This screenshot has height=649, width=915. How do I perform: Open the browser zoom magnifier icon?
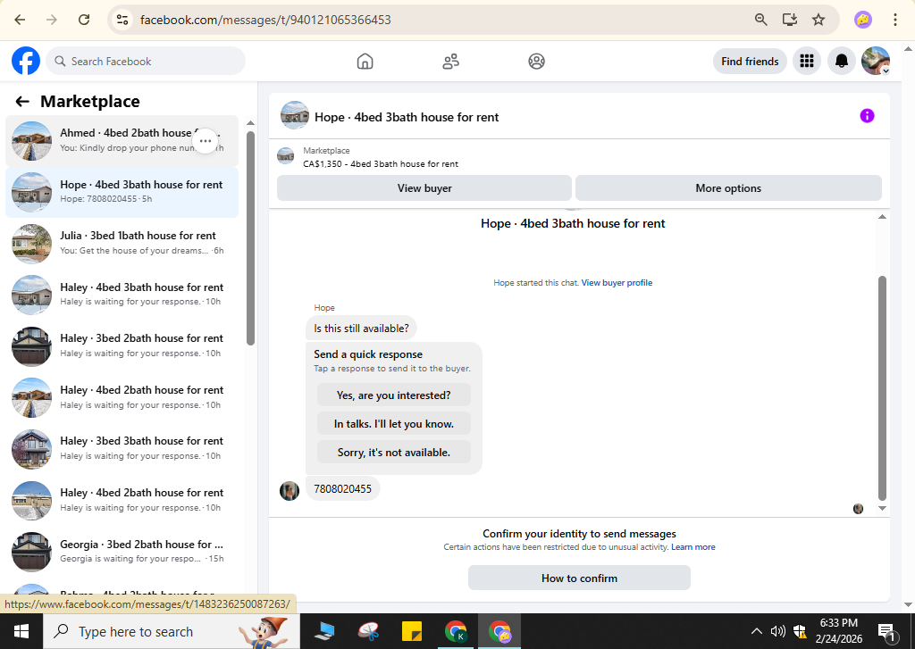coord(761,20)
